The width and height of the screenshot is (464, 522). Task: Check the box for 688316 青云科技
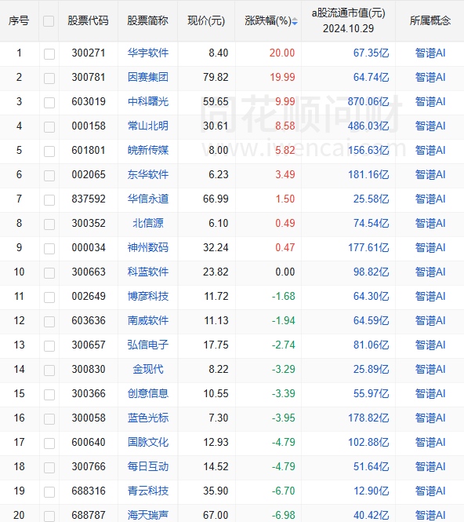pos(49,491)
